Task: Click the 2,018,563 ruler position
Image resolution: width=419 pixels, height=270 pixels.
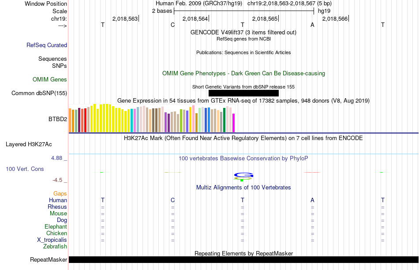Action: click(x=125, y=18)
